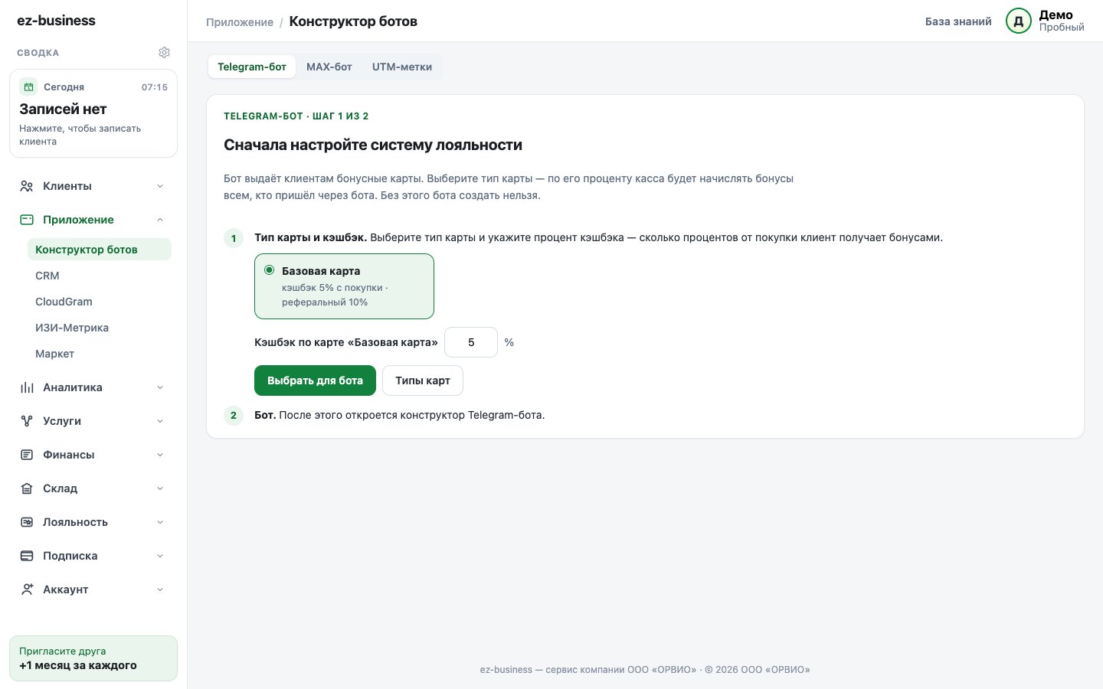1103x689 pixels.
Task: Open the CloudGram sidebar item
Action: (100, 302)
